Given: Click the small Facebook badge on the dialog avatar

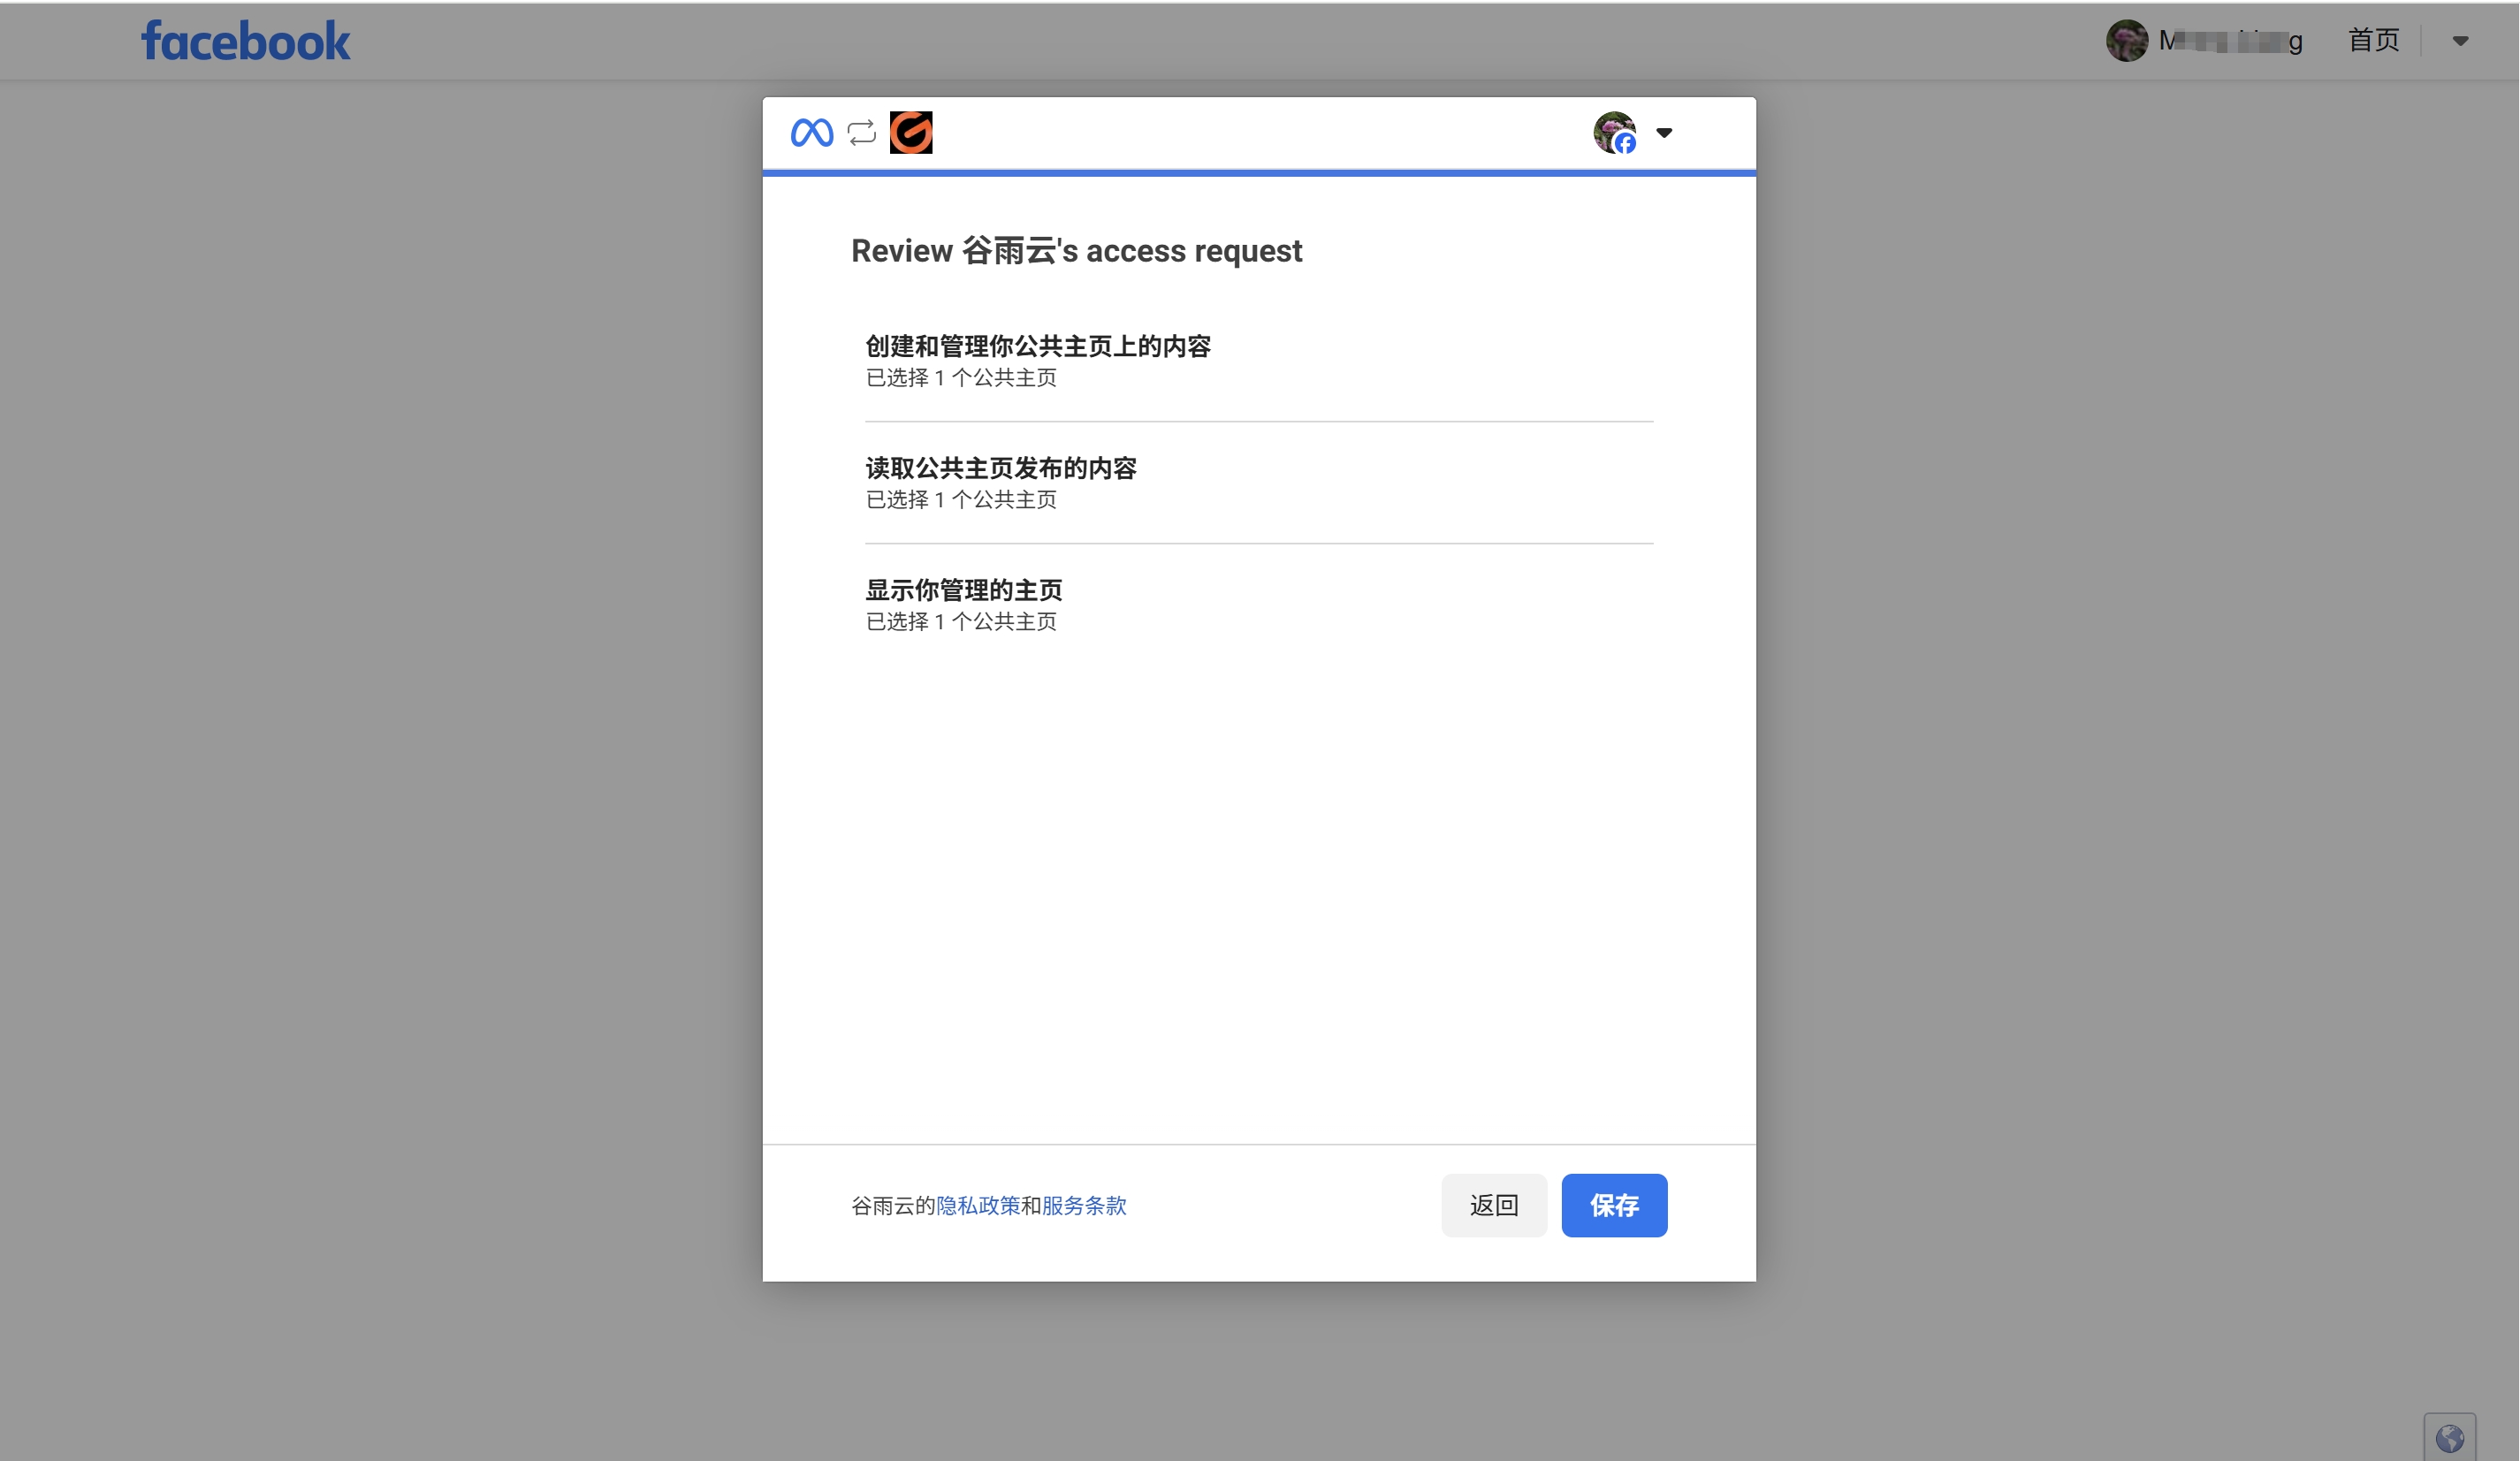Looking at the screenshot, I should tap(1626, 144).
